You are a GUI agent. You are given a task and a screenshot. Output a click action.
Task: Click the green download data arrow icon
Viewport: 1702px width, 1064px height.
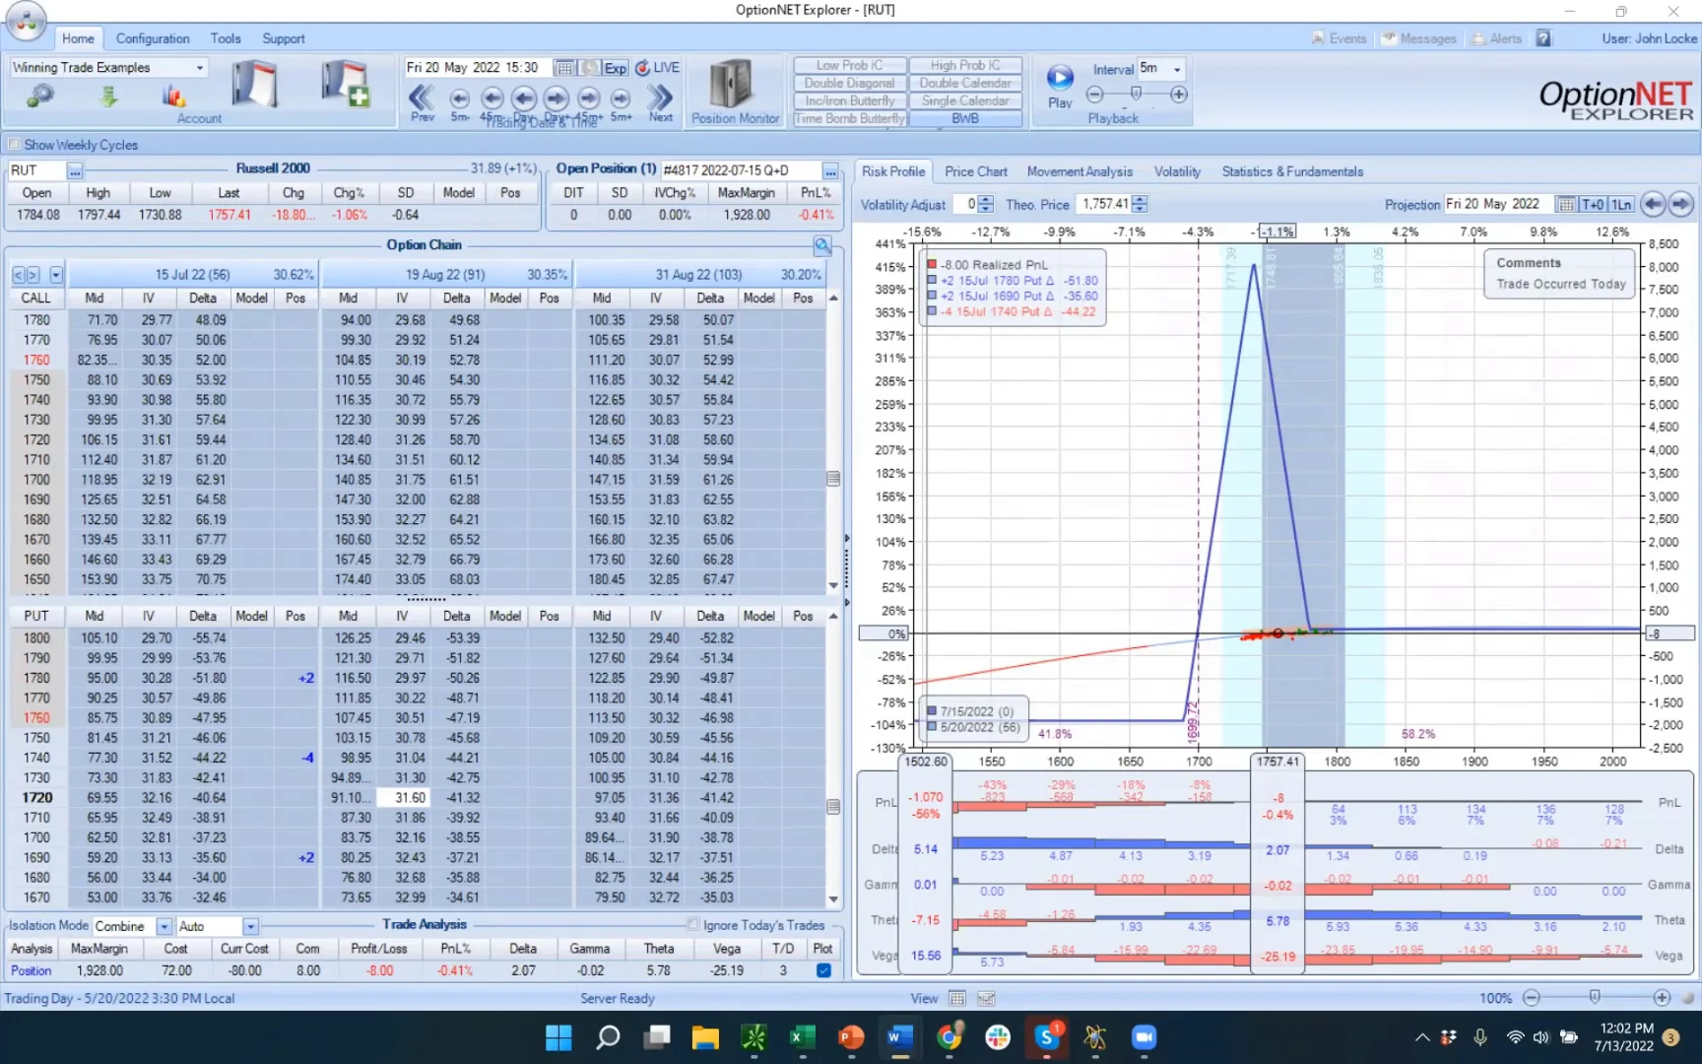click(x=108, y=96)
